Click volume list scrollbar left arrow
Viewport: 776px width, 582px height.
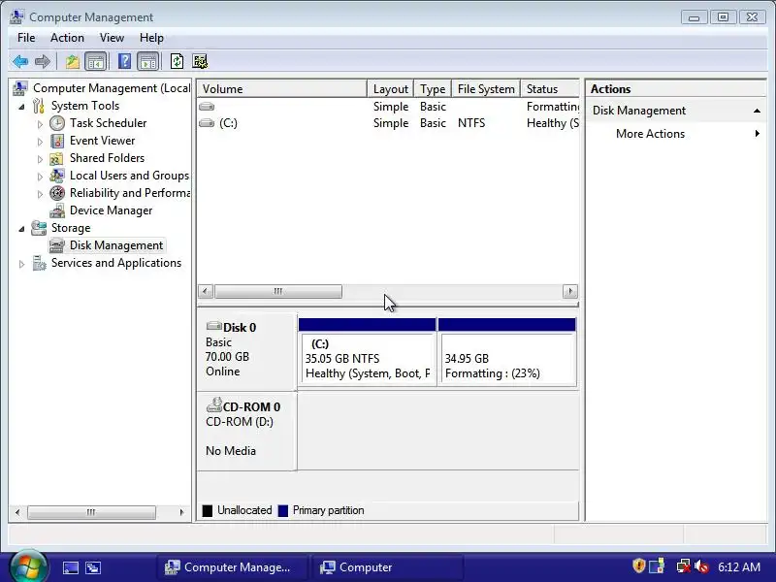pyautogui.click(x=206, y=292)
